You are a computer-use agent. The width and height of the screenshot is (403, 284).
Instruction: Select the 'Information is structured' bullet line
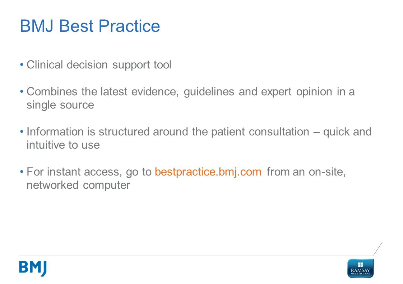[199, 132]
